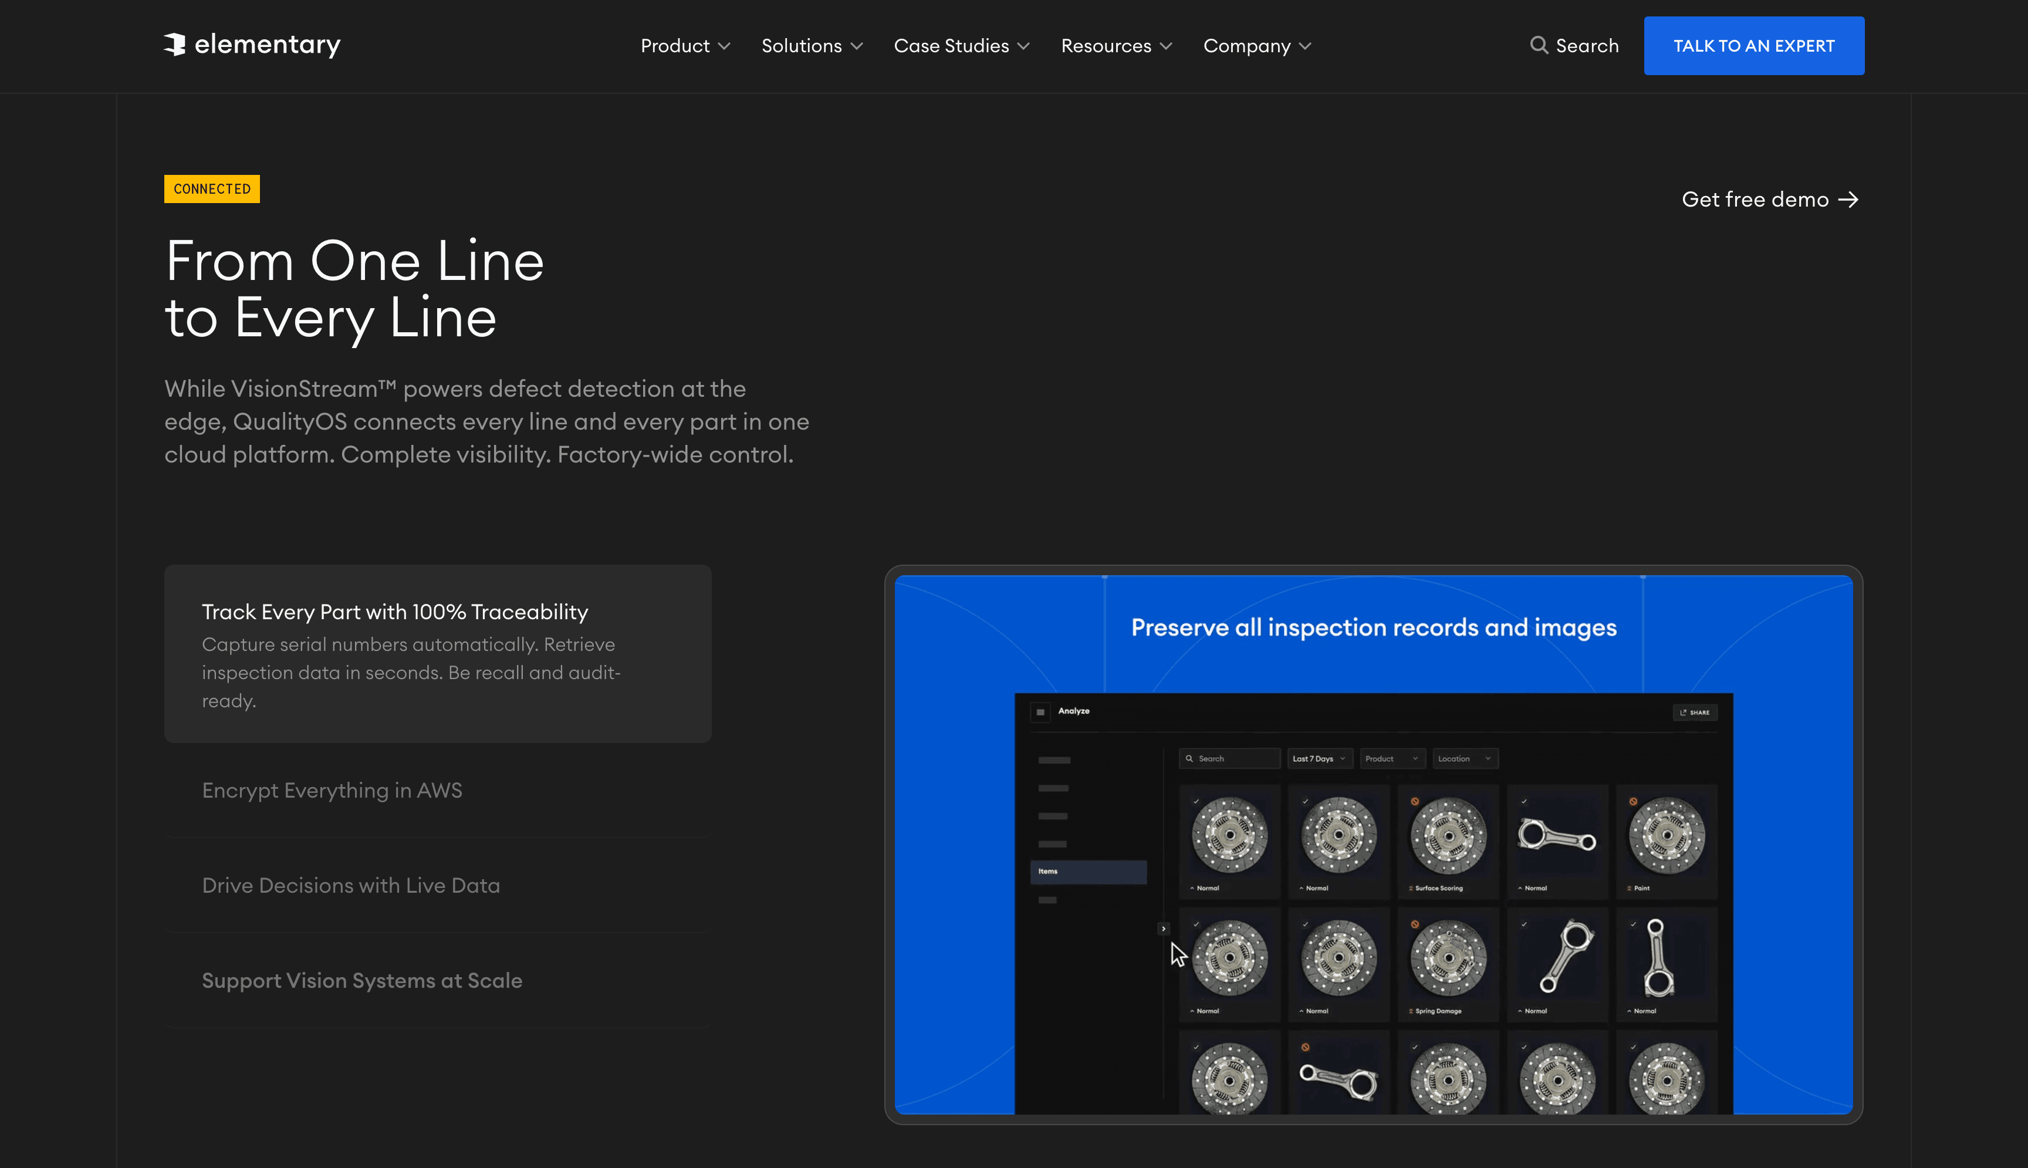The width and height of the screenshot is (2028, 1168).
Task: Toggle checkmark on first Normal clutch disc
Action: (x=1196, y=801)
